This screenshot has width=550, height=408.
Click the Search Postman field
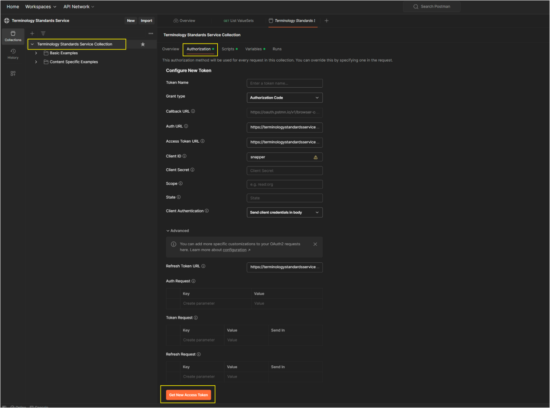[x=432, y=7]
